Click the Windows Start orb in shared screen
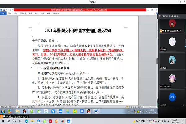 click(x=2, y=111)
